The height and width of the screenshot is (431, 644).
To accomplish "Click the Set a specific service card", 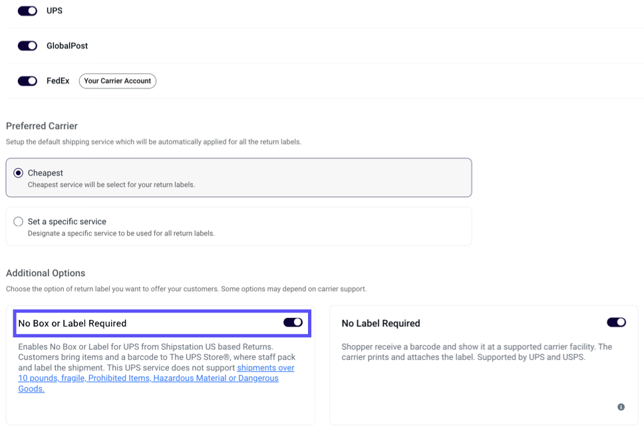I will pyautogui.click(x=238, y=226).
